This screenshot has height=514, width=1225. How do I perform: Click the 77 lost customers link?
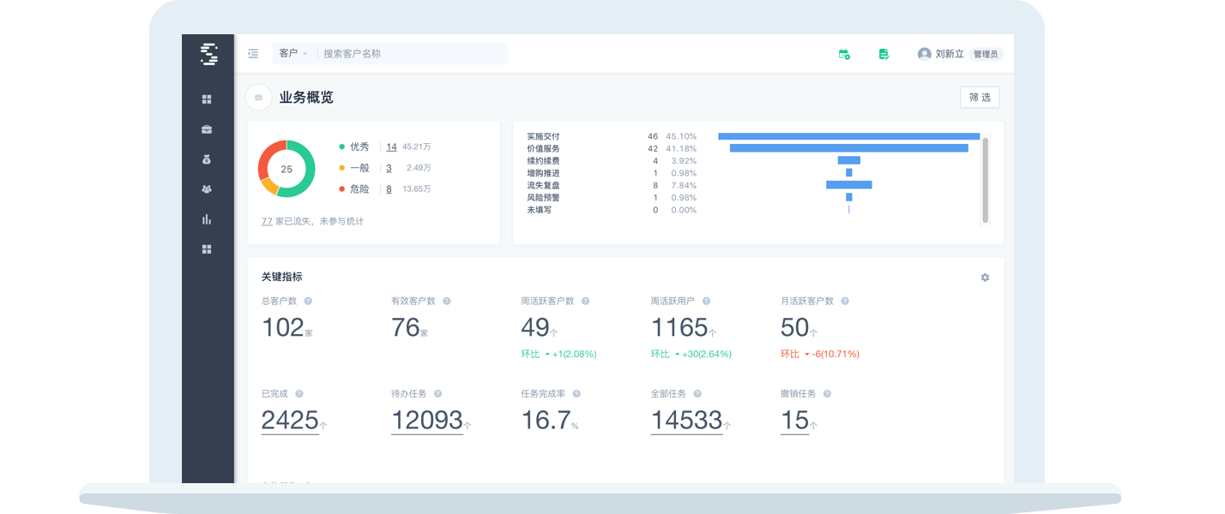pos(267,221)
